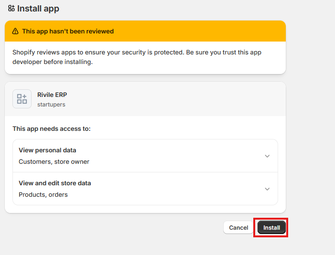Click the startupers developer name
This screenshot has width=335, height=255.
click(x=51, y=105)
